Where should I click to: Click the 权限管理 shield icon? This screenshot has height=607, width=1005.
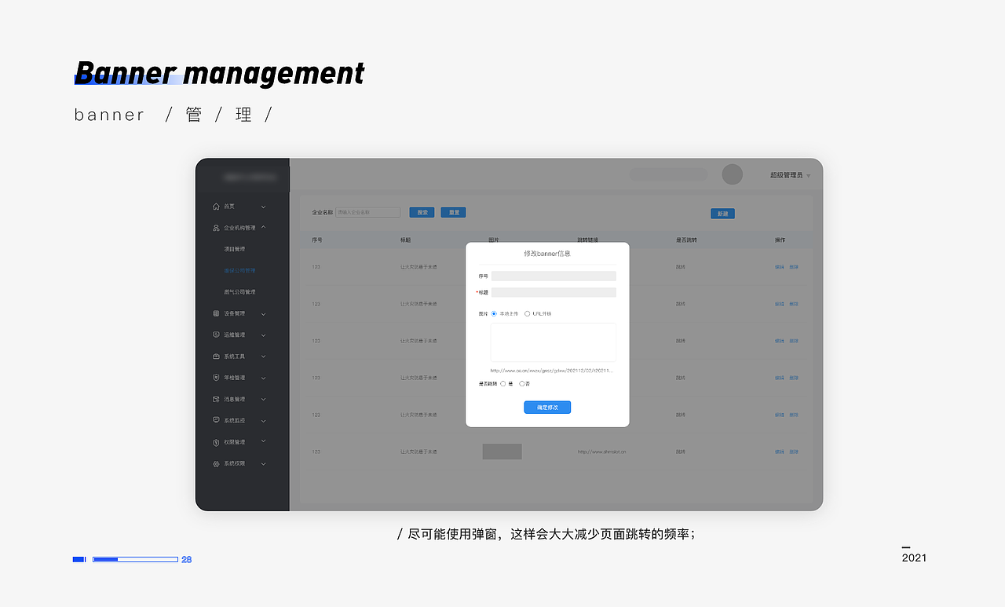pyautogui.click(x=216, y=442)
